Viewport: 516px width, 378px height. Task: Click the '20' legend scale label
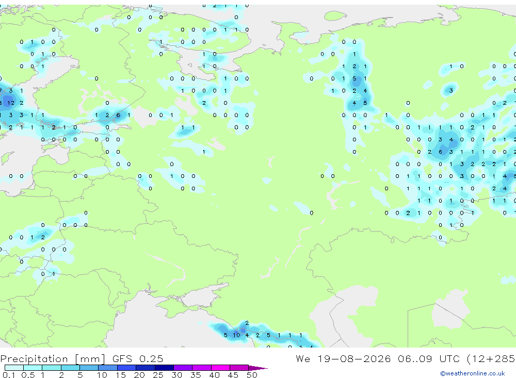pos(139,375)
